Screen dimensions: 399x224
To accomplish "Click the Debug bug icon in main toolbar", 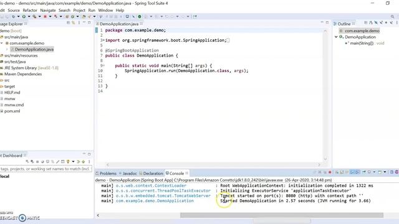I will tap(13, 17).
